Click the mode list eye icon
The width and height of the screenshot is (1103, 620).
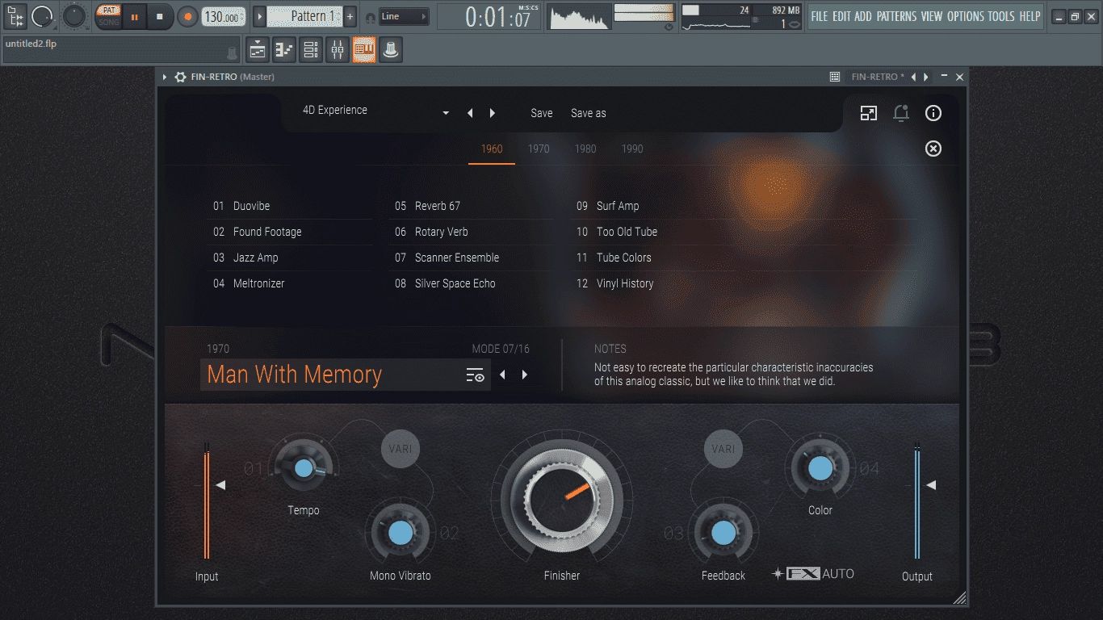click(475, 375)
